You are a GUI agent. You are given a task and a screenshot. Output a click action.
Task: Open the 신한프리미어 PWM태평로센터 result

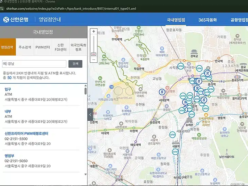26,133
